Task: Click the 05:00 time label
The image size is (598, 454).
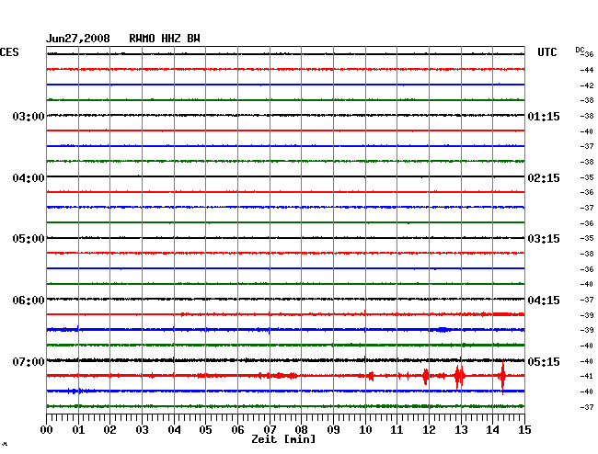Action: (x=29, y=239)
